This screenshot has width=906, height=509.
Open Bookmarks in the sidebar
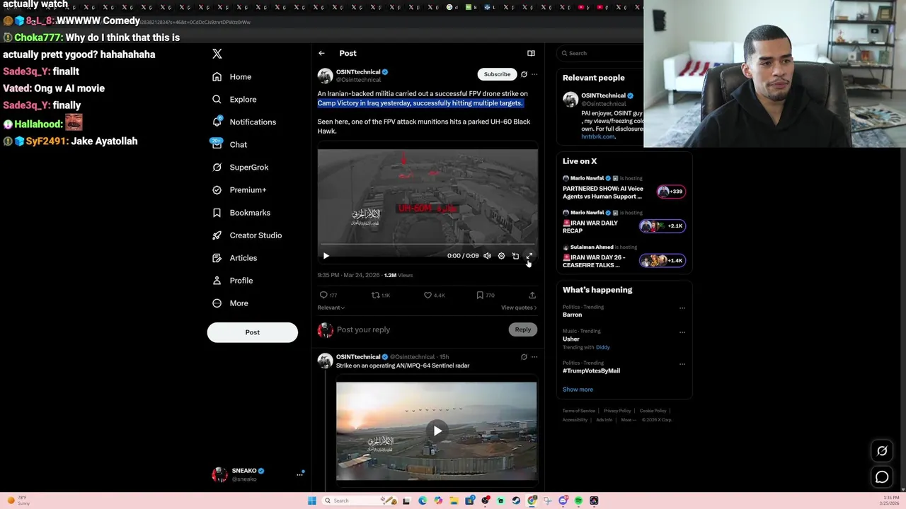point(241,213)
